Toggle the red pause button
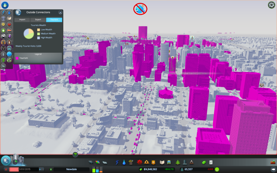The image size is (277, 173). pyautogui.click(x=6, y=169)
